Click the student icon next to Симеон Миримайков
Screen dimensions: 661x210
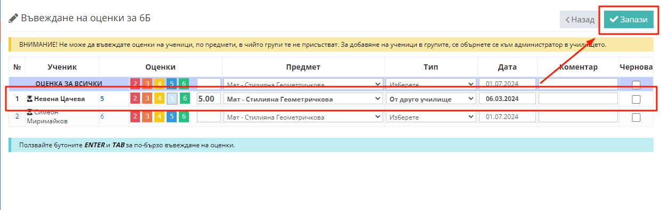(x=30, y=112)
